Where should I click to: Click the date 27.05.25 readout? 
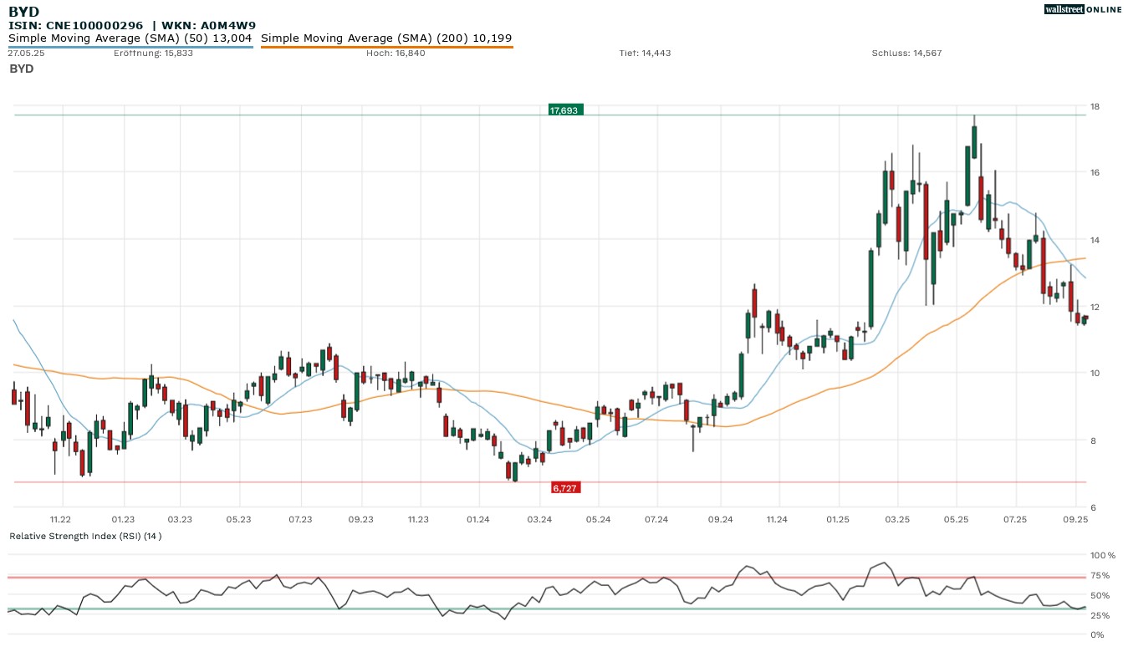tap(24, 53)
